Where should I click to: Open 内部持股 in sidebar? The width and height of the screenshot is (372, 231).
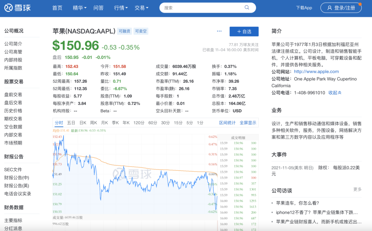13,60
